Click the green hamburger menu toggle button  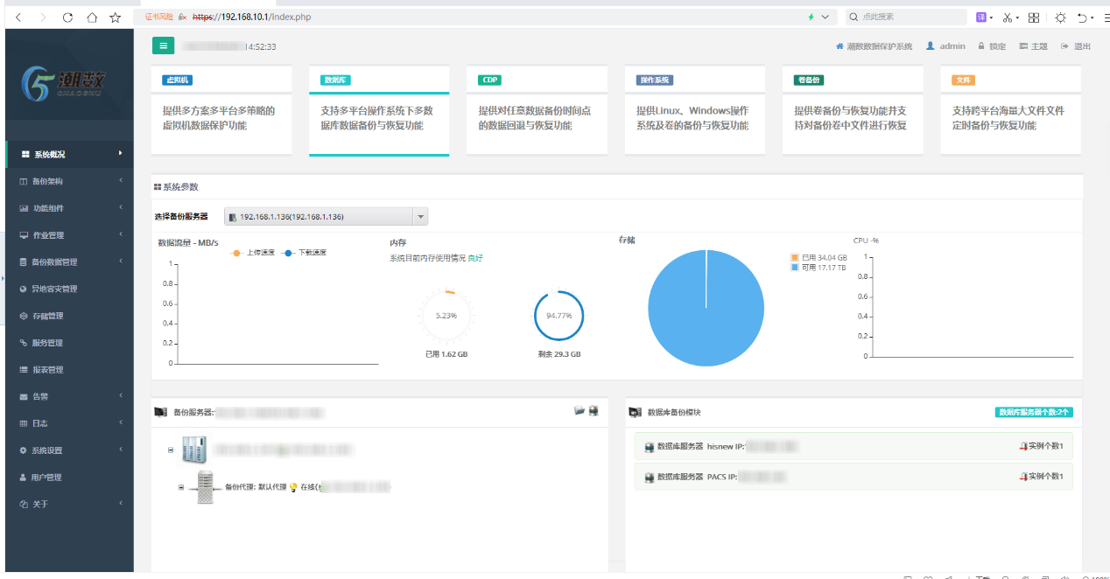[x=163, y=45]
